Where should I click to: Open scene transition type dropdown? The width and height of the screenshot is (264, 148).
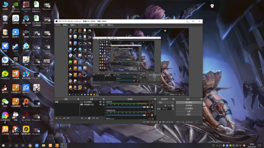click(166, 102)
